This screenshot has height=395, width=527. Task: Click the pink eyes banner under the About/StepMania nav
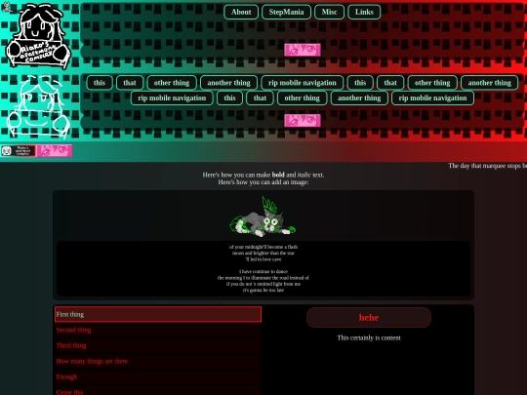pyautogui.click(x=303, y=50)
